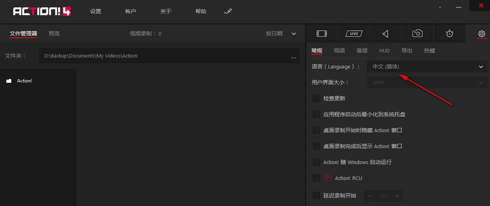
Task: Toggle 应用程序启动后最小化到系统托盘 checkbox
Action: [x=316, y=114]
